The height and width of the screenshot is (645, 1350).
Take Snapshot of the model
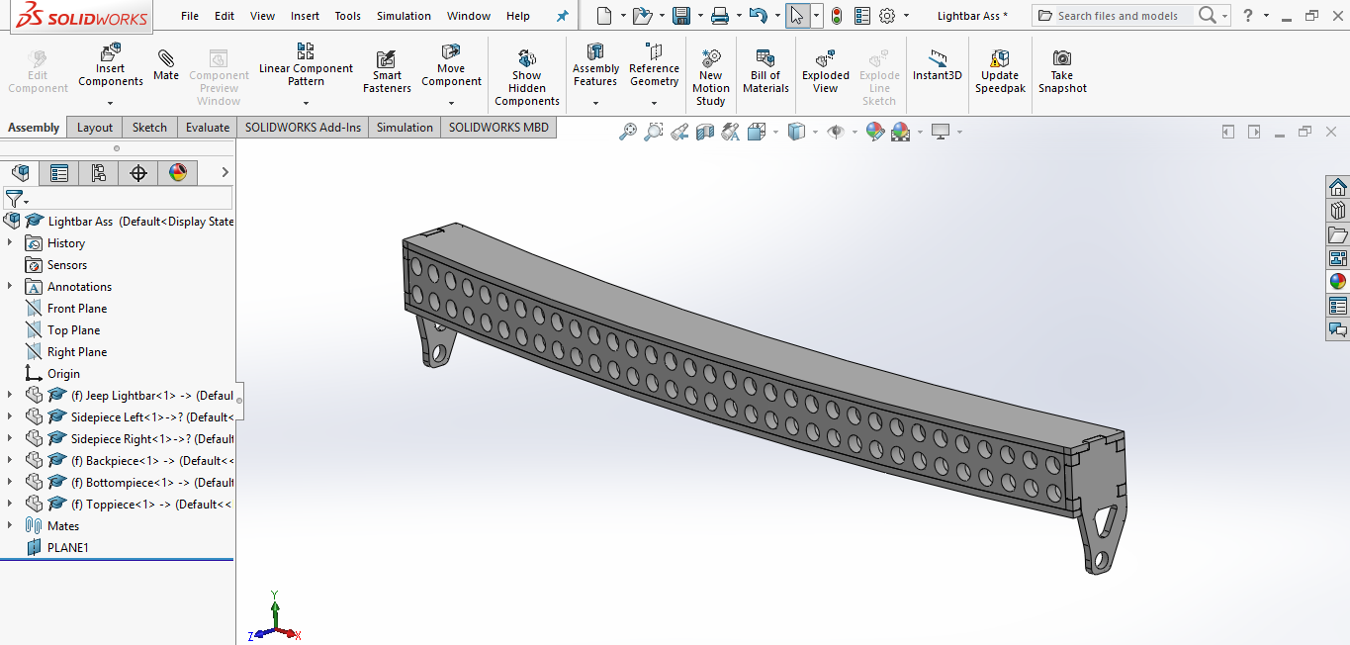(1062, 71)
